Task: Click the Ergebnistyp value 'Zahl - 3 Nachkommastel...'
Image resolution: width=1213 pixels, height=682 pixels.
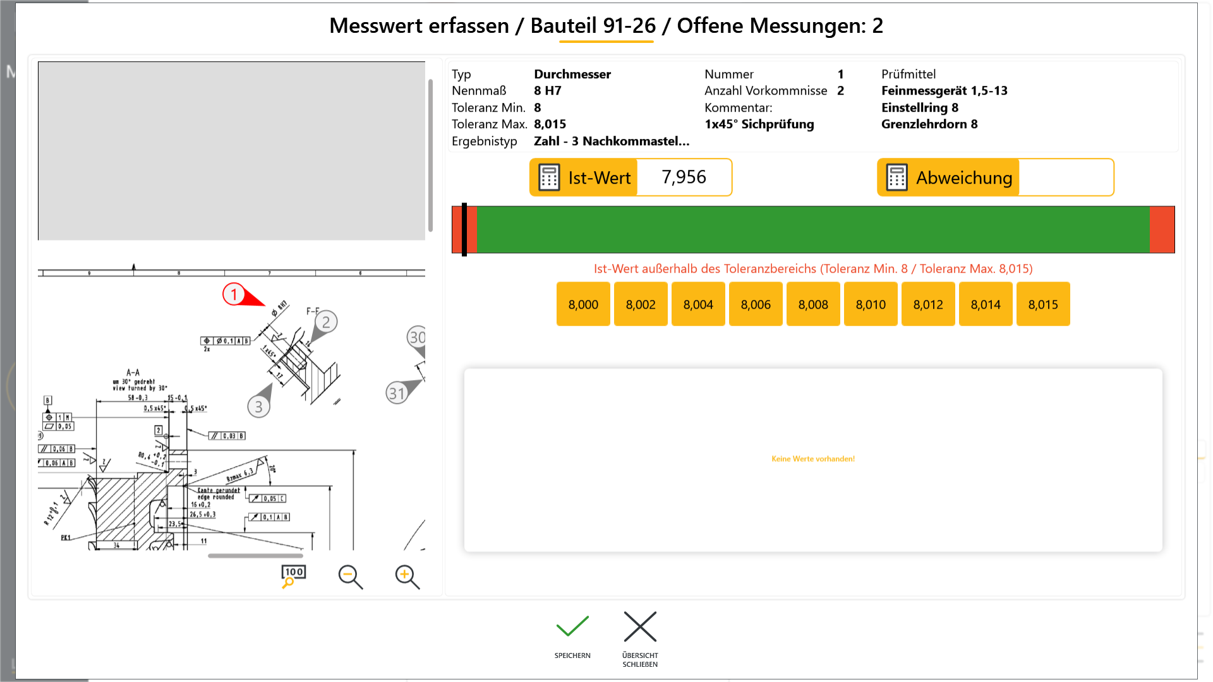Action: click(x=612, y=141)
